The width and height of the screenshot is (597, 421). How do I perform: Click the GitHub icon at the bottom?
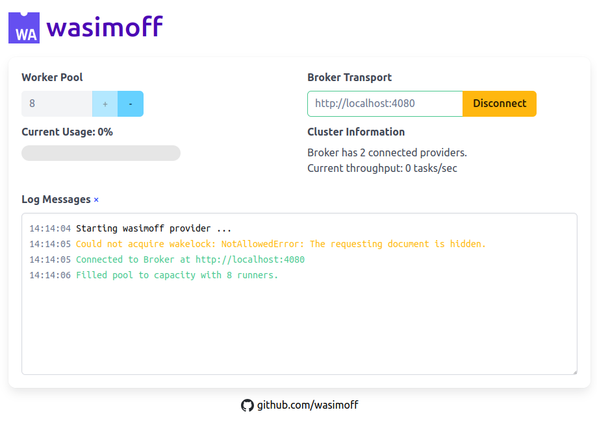(248, 405)
